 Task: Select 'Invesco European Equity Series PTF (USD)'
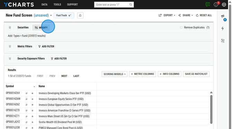[61, 99]
